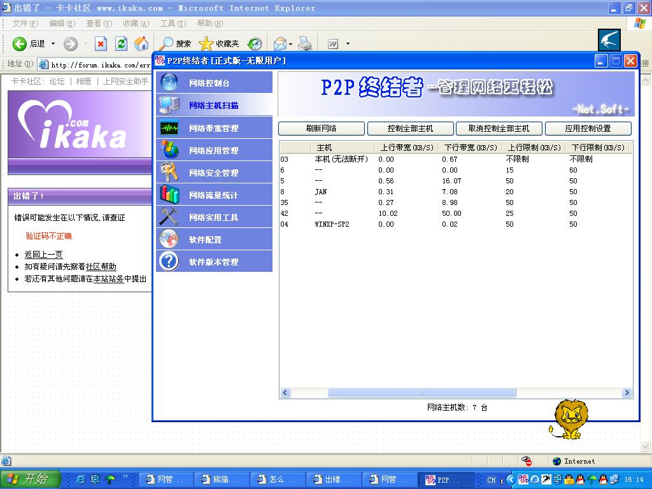
Task: Click the 返回上一页 link
Action: pyautogui.click(x=44, y=255)
